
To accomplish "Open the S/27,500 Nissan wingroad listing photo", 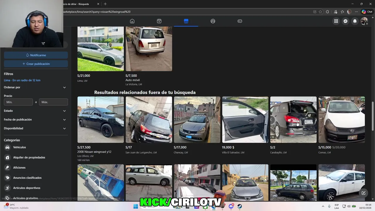I will (100, 120).
